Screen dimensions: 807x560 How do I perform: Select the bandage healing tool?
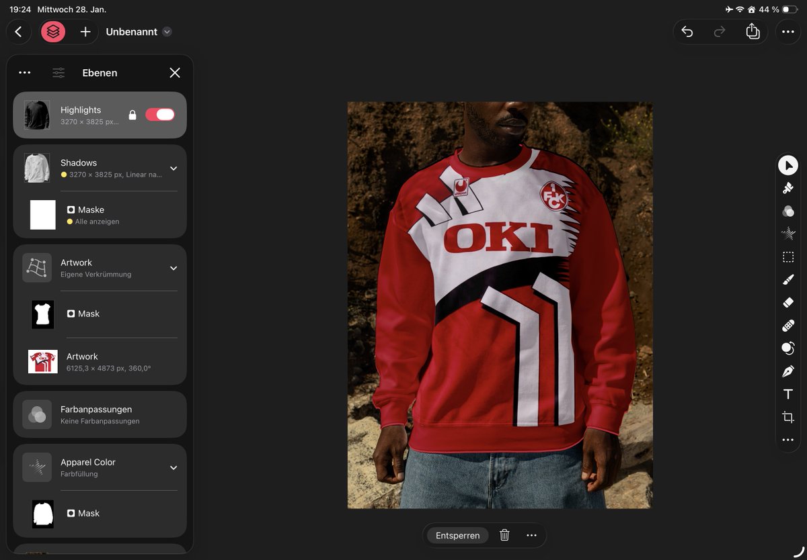tap(787, 326)
